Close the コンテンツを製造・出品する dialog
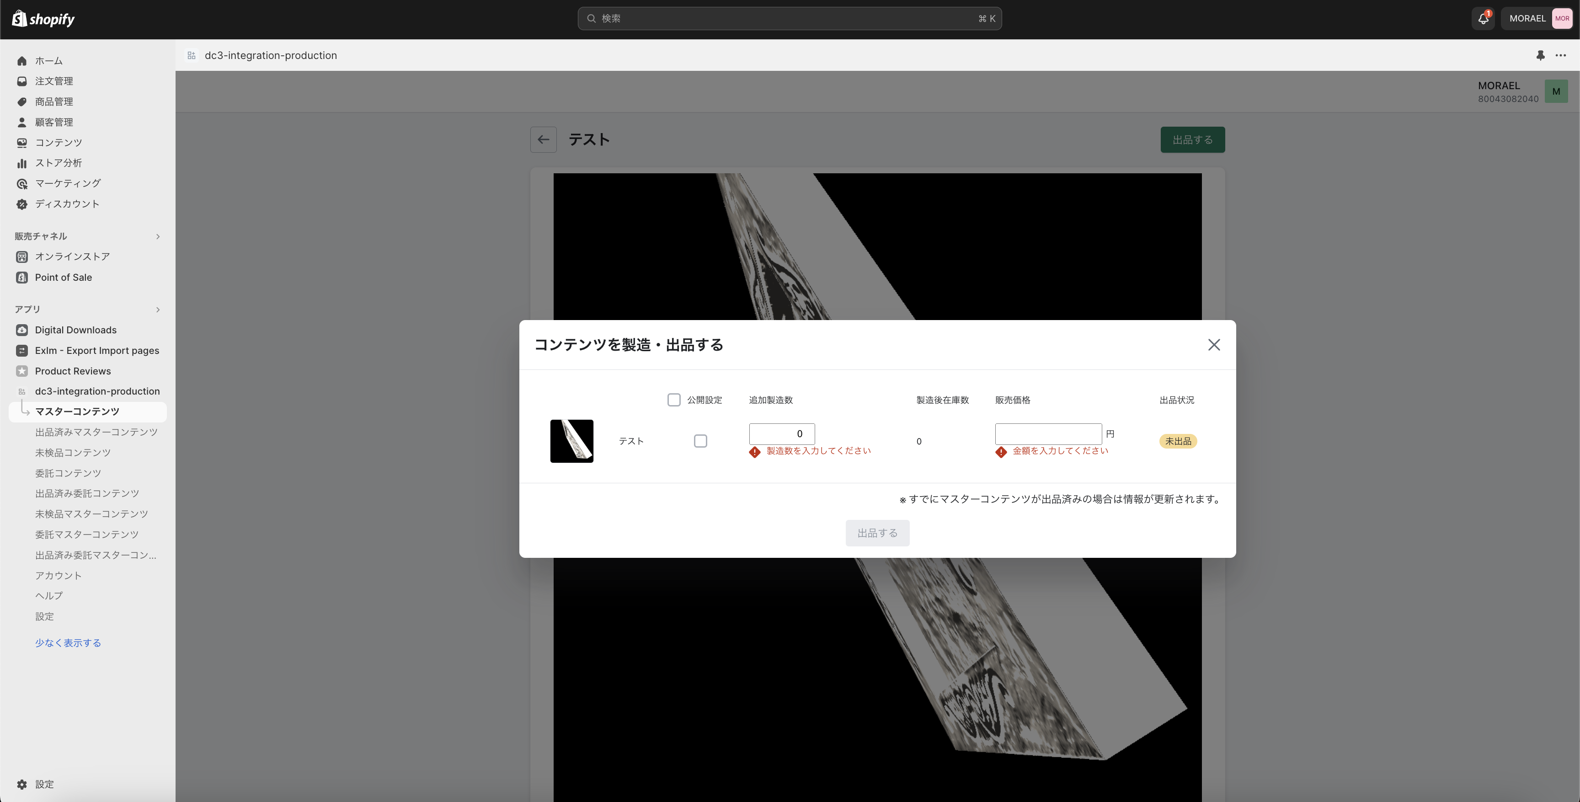The image size is (1580, 802). pyautogui.click(x=1214, y=345)
